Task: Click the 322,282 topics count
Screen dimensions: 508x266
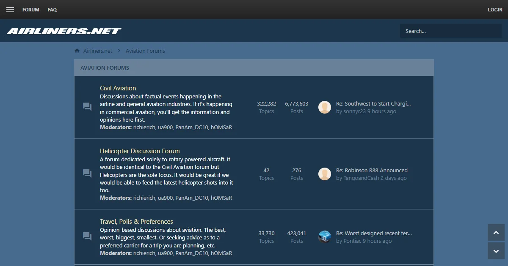Action: [266, 103]
